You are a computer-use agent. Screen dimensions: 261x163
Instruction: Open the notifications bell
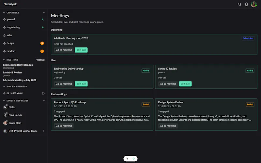pyautogui.click(x=246, y=4)
